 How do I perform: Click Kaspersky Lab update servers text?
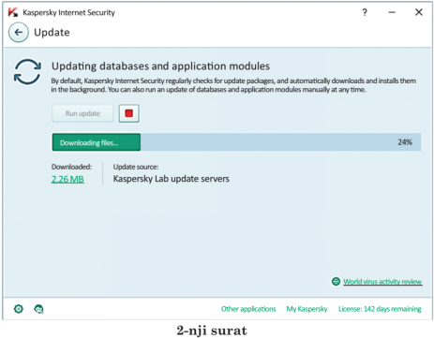[x=172, y=179]
